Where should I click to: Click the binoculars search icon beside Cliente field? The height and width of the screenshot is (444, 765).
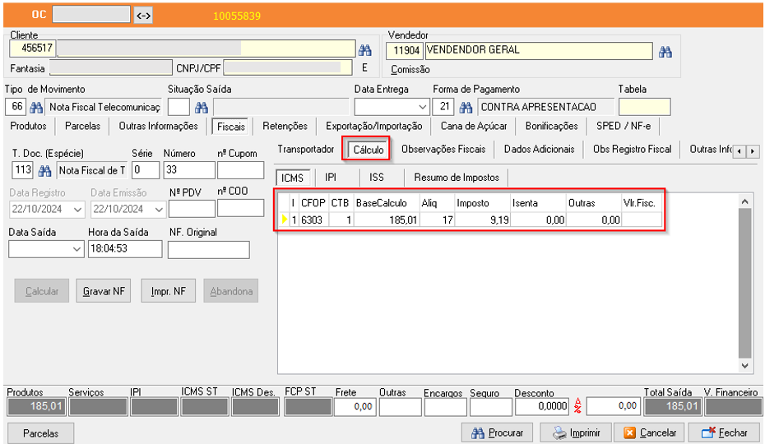pos(364,50)
